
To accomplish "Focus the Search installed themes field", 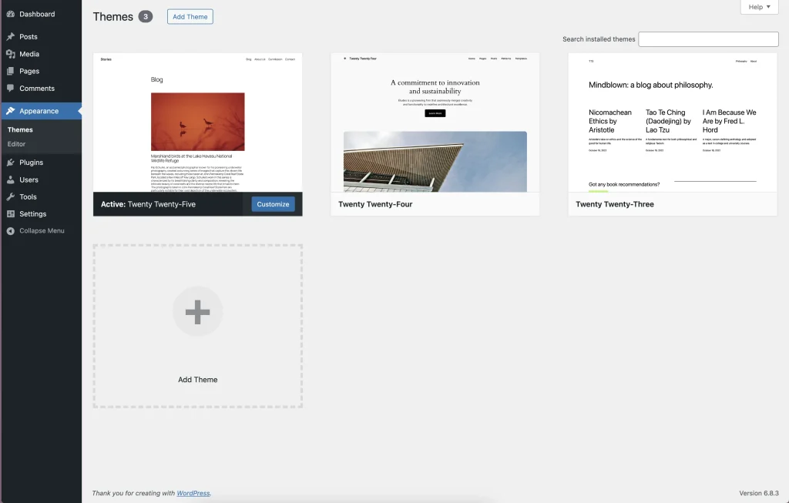I will point(709,39).
